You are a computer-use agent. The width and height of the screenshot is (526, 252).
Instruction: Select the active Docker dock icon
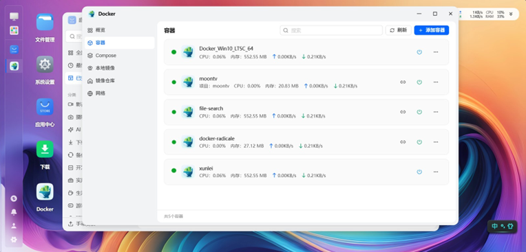(14, 66)
